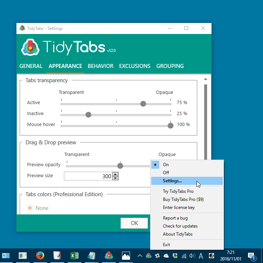Open the GENERAL tab
This screenshot has height=263, width=263.
click(31, 66)
